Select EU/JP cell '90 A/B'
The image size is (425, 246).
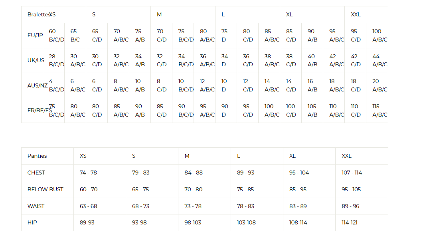click(312, 36)
